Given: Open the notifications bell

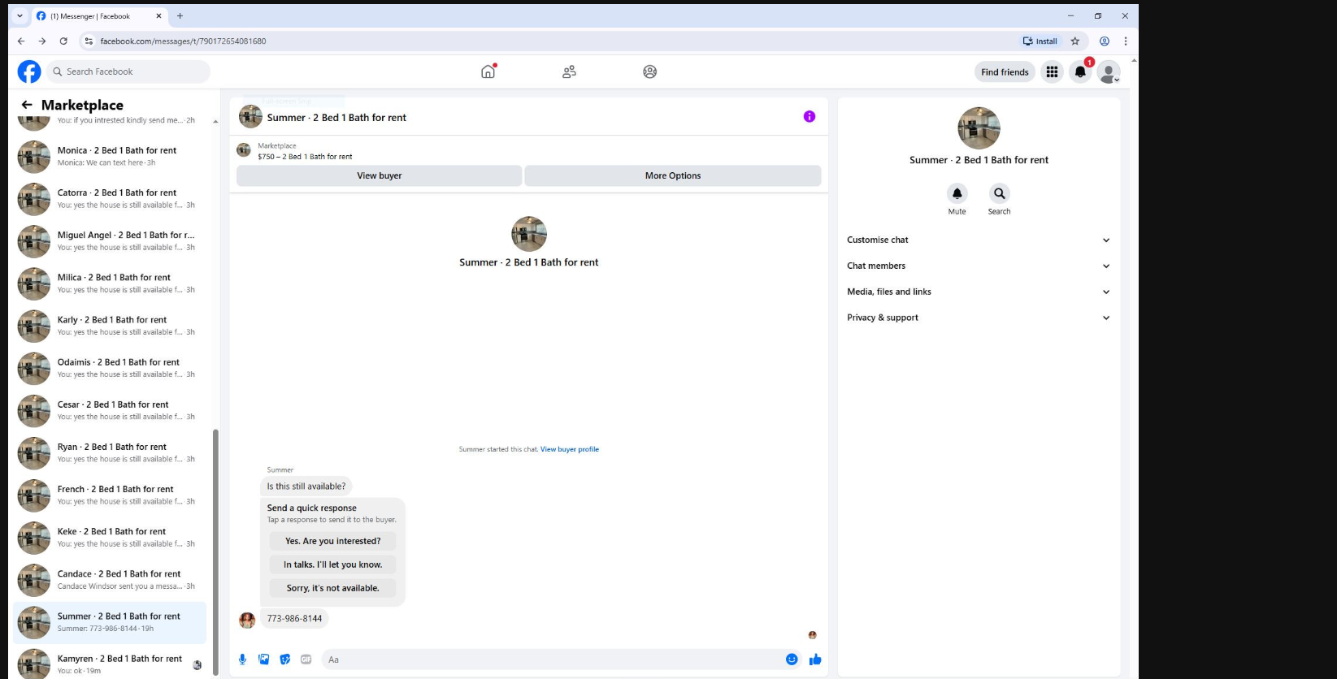Looking at the screenshot, I should [1080, 71].
